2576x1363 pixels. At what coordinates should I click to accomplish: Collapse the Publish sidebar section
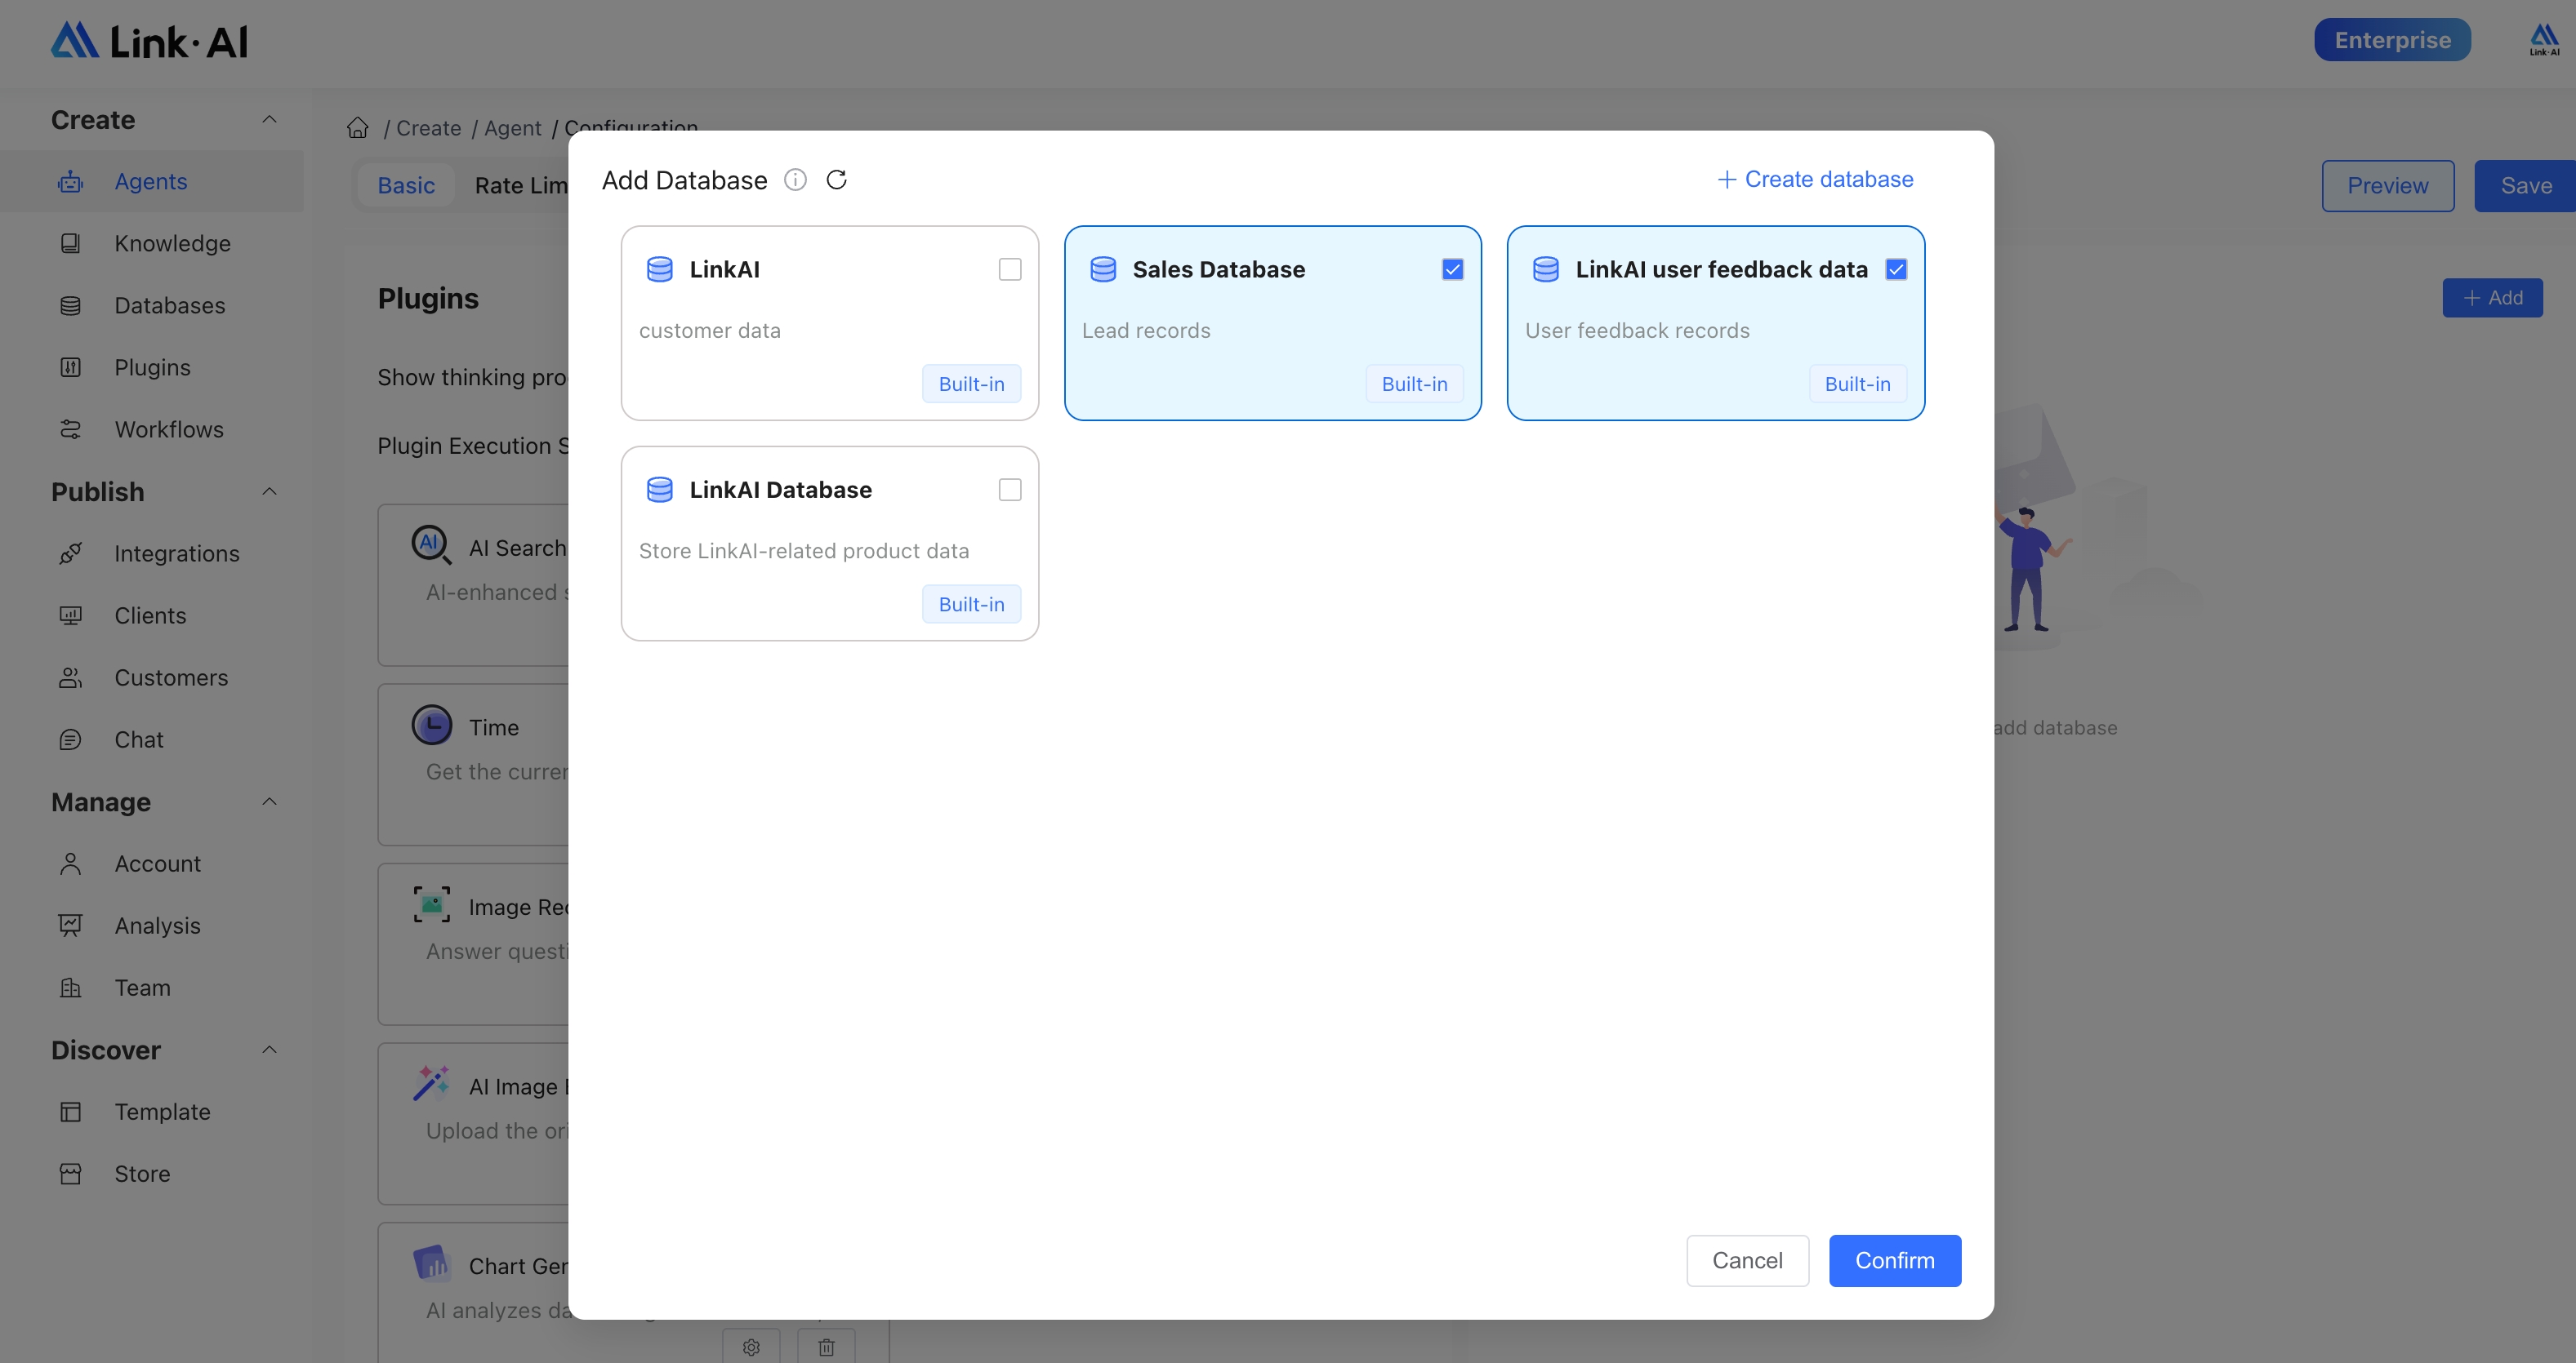coord(269,491)
